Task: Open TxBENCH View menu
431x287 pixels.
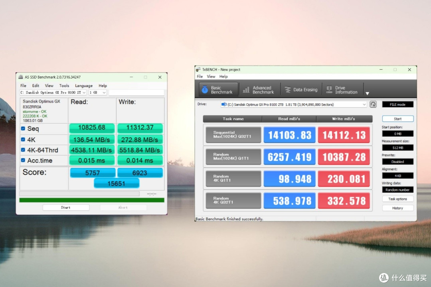Action: [x=211, y=77]
